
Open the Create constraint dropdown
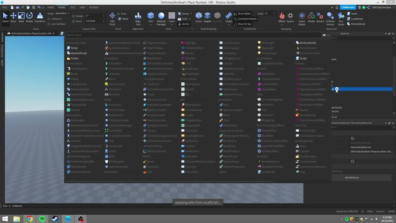coord(229,24)
